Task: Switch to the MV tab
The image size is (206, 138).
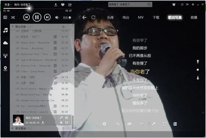Action: point(141,18)
